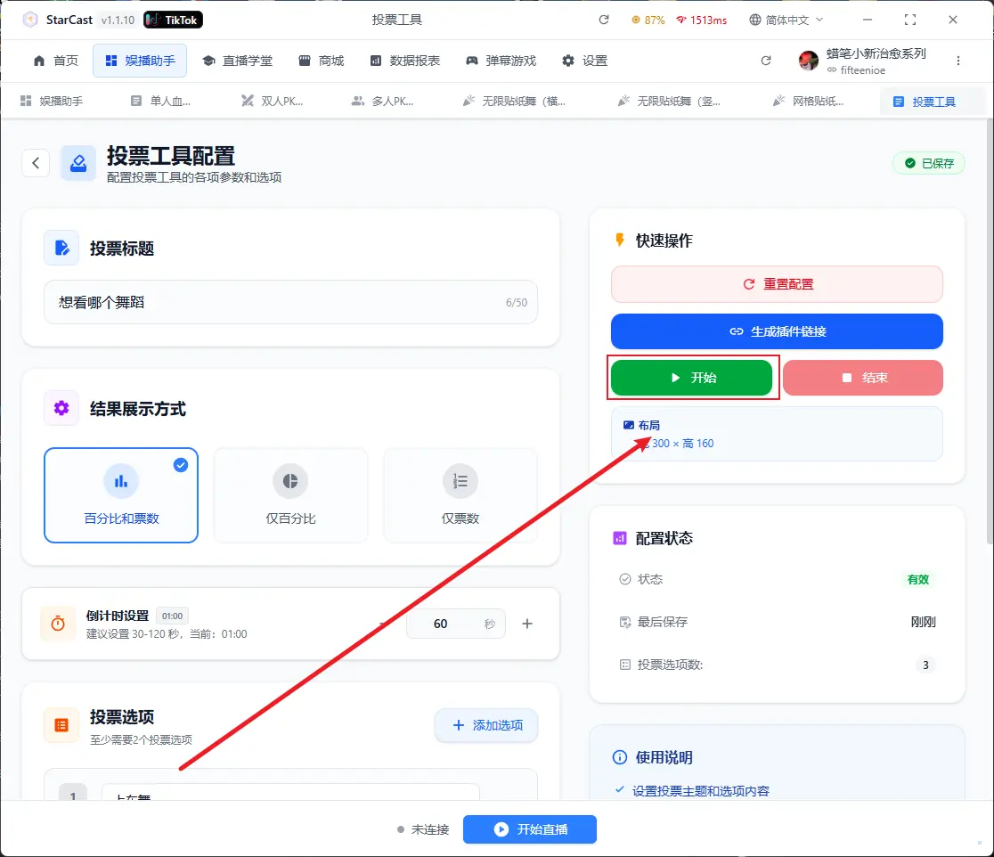Image resolution: width=994 pixels, height=857 pixels.
Task: Click 添加选项 to add a vote option
Action: pyautogui.click(x=486, y=725)
